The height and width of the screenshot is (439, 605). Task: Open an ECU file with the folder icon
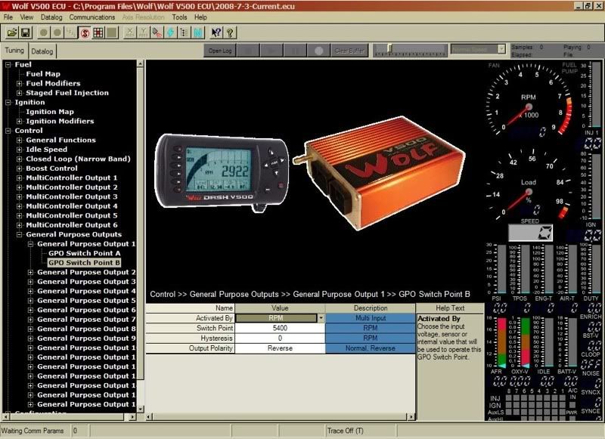12,32
